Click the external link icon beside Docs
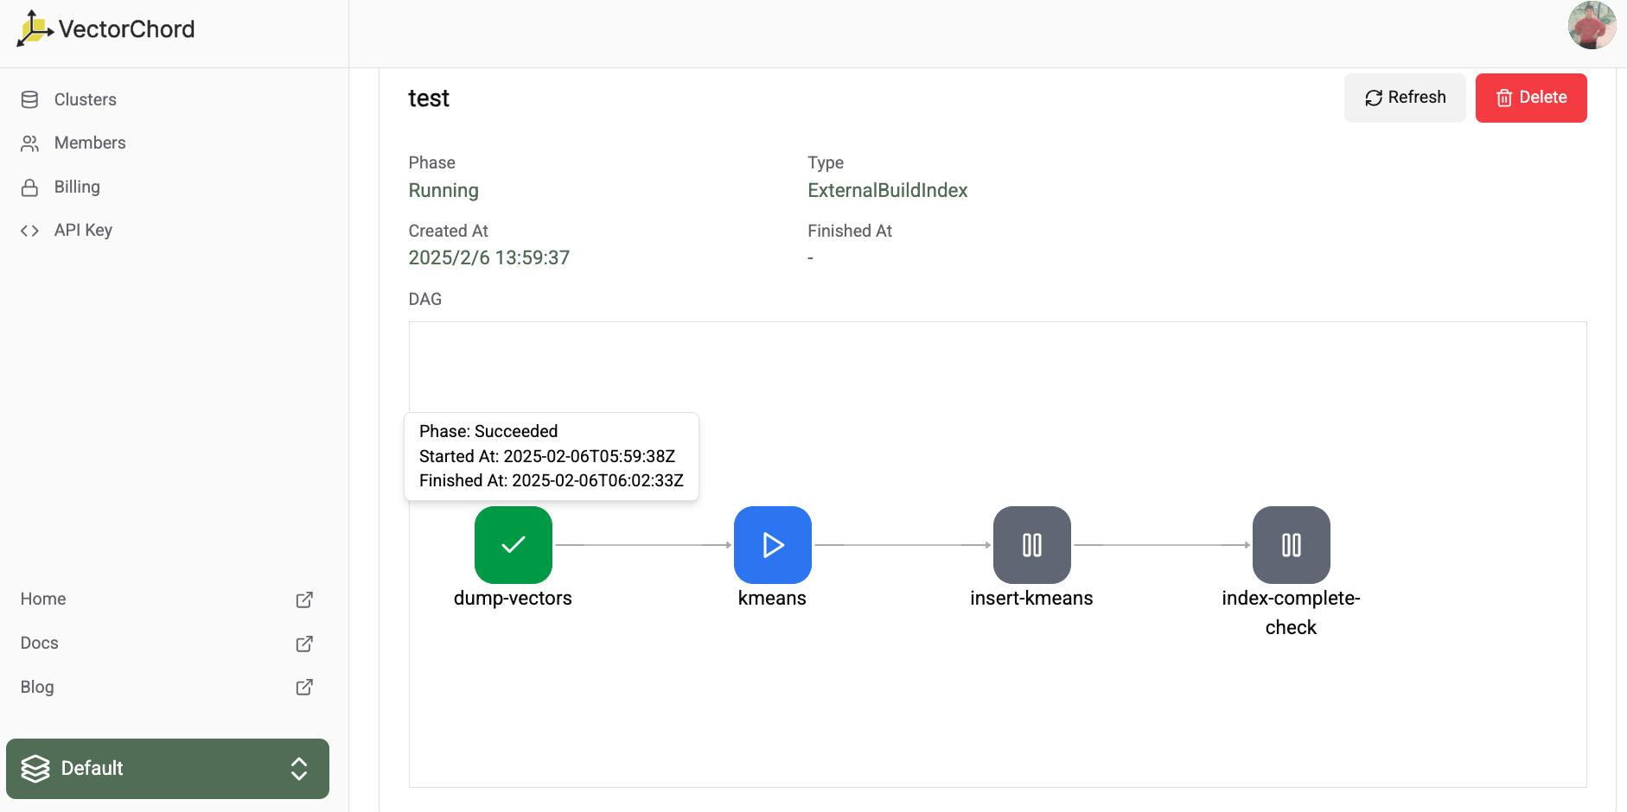Image resolution: width=1627 pixels, height=812 pixels. point(304,644)
